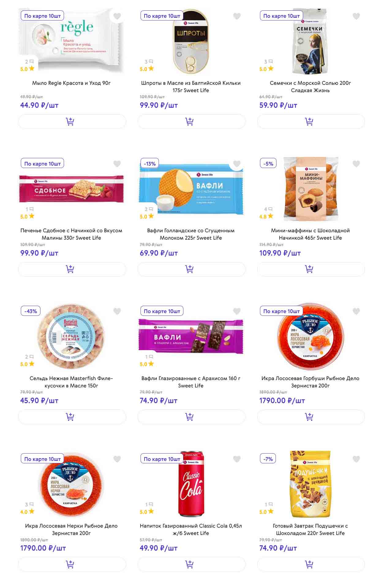Toggle favorite heart on mini-muffins
The width and height of the screenshot is (376, 583).
tap(356, 164)
